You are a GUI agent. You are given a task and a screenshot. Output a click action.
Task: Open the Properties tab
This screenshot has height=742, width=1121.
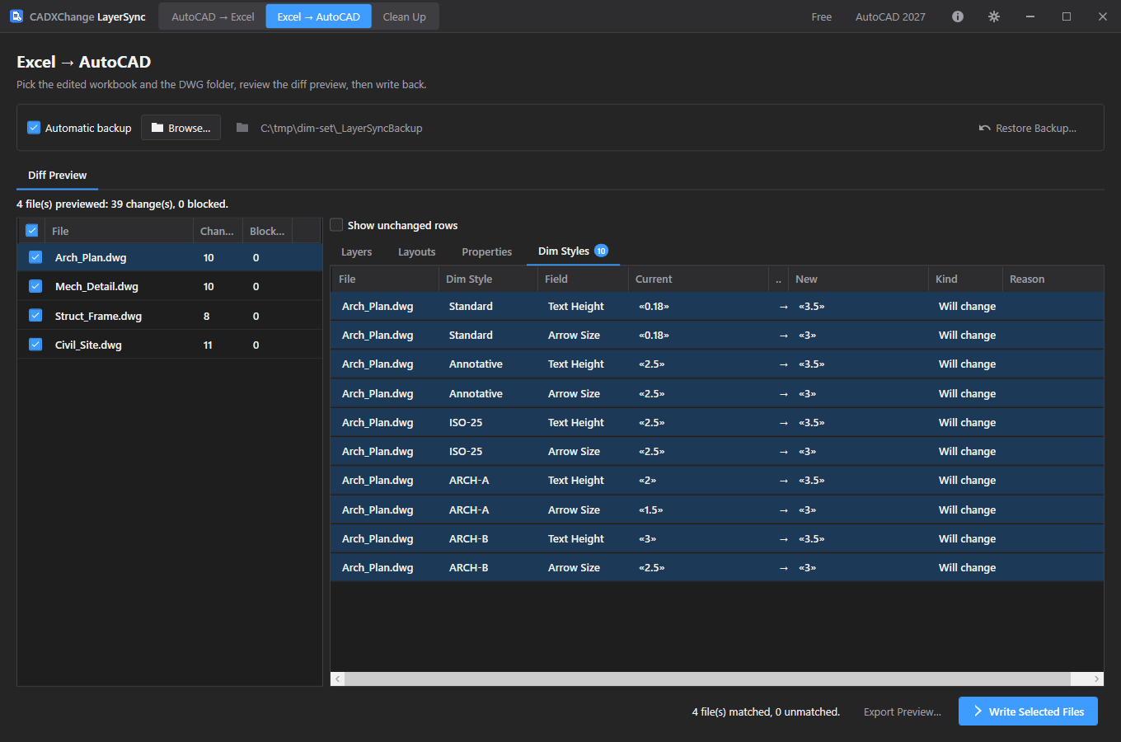coord(487,251)
